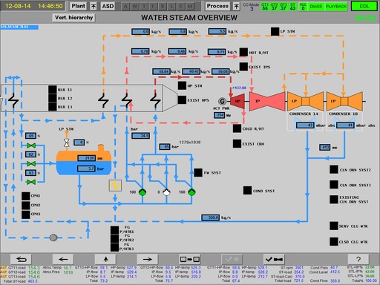Click the grey circular pump symbol
Viewport: 380px width, 285px height.
point(53,237)
